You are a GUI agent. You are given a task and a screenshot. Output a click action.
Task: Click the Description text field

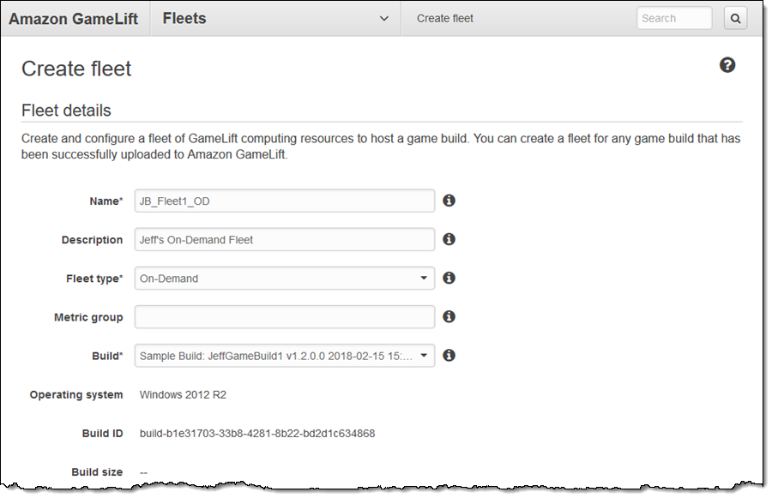[x=284, y=240]
